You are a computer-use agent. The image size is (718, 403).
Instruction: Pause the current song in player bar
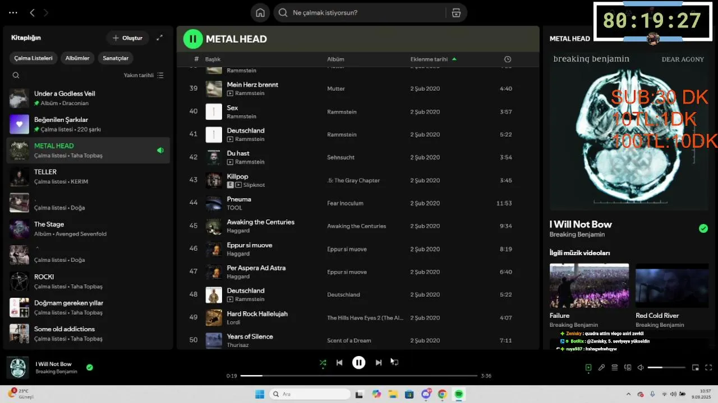click(358, 363)
